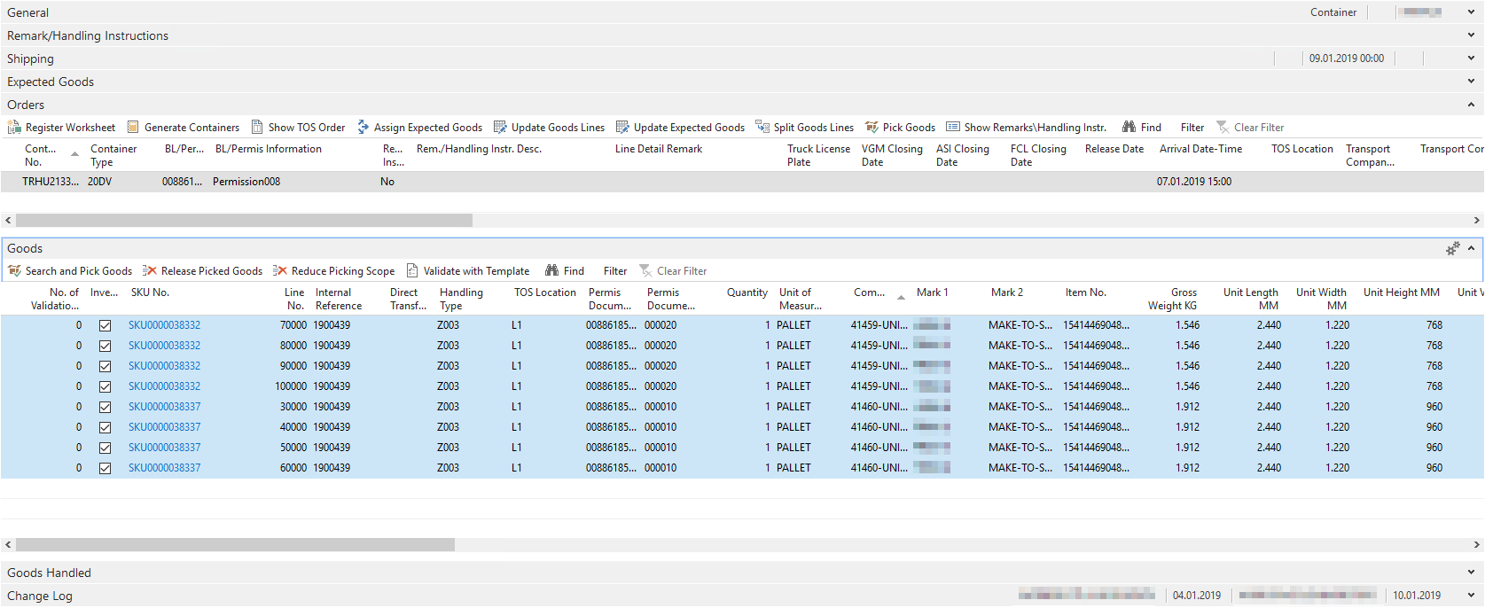The image size is (1485, 608).
Task: Collapse the Orders section chevron
Action: point(1471,105)
